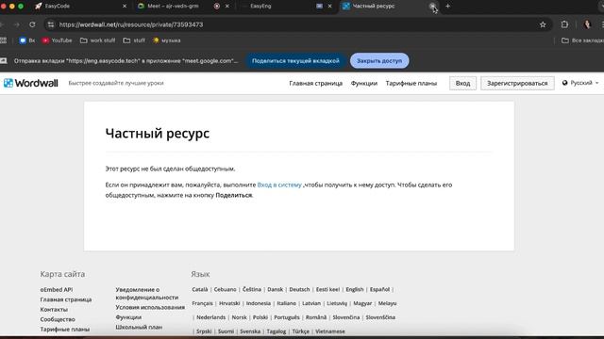Open a new browser tab with plus
Viewport: 604px width, 339px height.
447,7
